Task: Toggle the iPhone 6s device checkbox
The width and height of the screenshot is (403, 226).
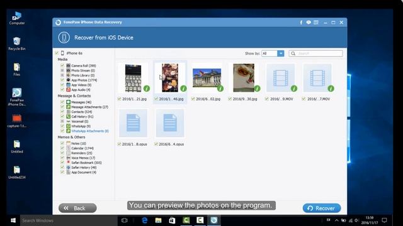Action: (57, 53)
